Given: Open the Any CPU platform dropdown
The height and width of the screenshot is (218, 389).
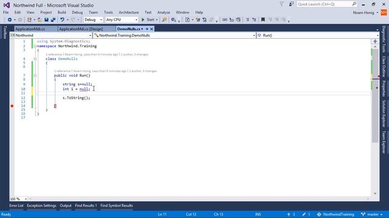Looking at the screenshot, I should tap(122, 20).
